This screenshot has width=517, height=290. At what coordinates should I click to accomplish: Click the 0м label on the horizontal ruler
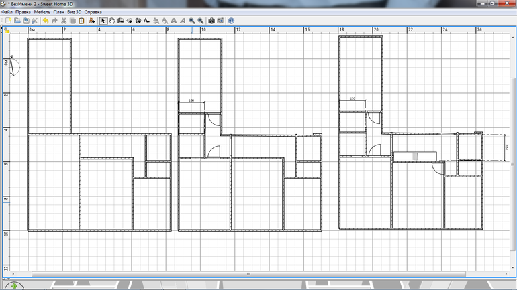[32, 29]
